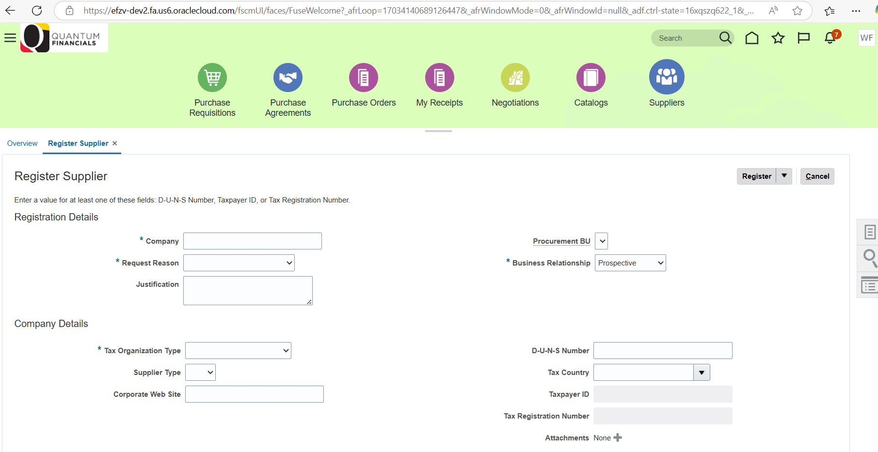Open the Favorites star icon
This screenshot has height=452, width=878.
point(778,38)
